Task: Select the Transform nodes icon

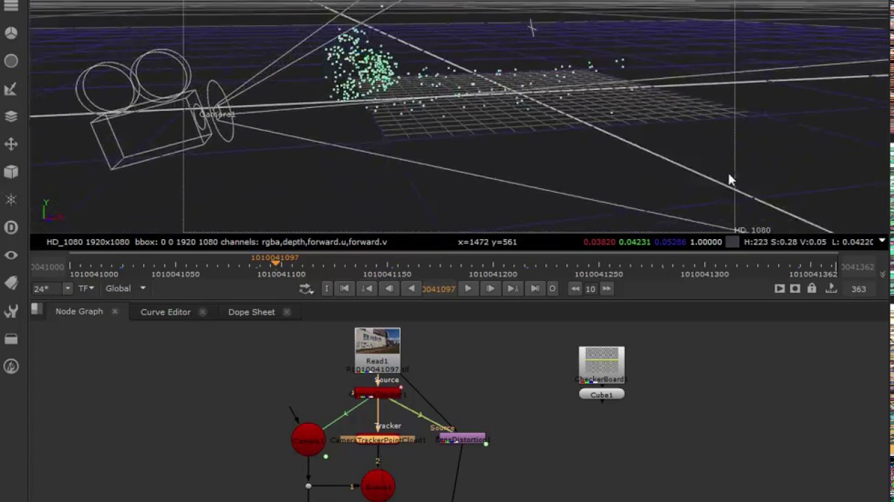Action: (x=10, y=144)
